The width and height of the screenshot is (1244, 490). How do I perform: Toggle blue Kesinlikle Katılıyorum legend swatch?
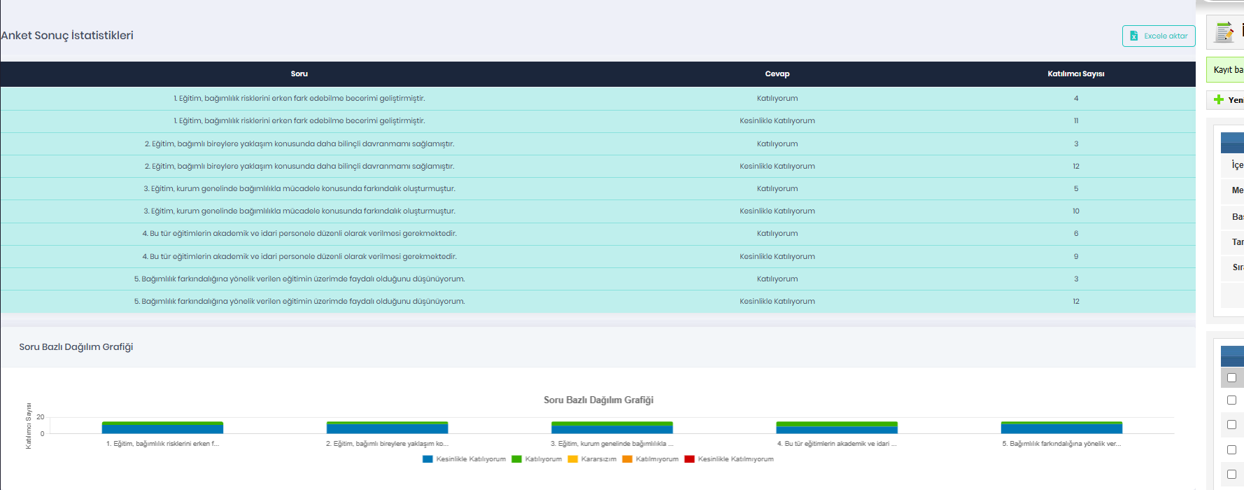pyautogui.click(x=427, y=459)
